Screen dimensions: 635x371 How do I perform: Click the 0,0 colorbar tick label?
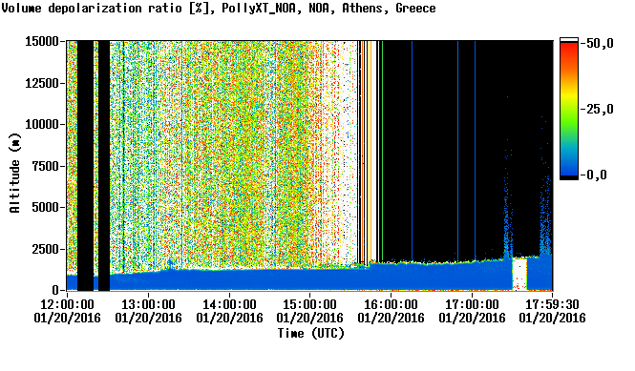[596, 175]
